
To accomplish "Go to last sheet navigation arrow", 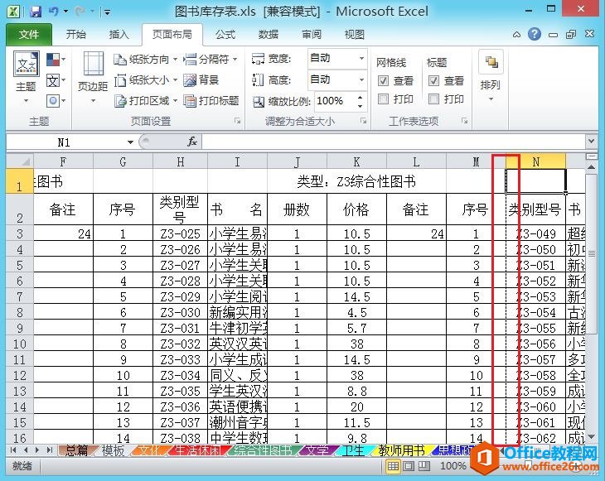I will [x=50, y=450].
